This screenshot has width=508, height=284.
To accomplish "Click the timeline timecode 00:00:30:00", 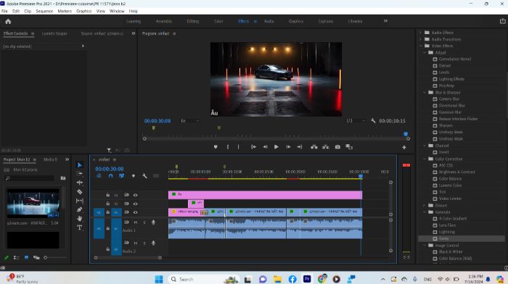I will click(110, 169).
